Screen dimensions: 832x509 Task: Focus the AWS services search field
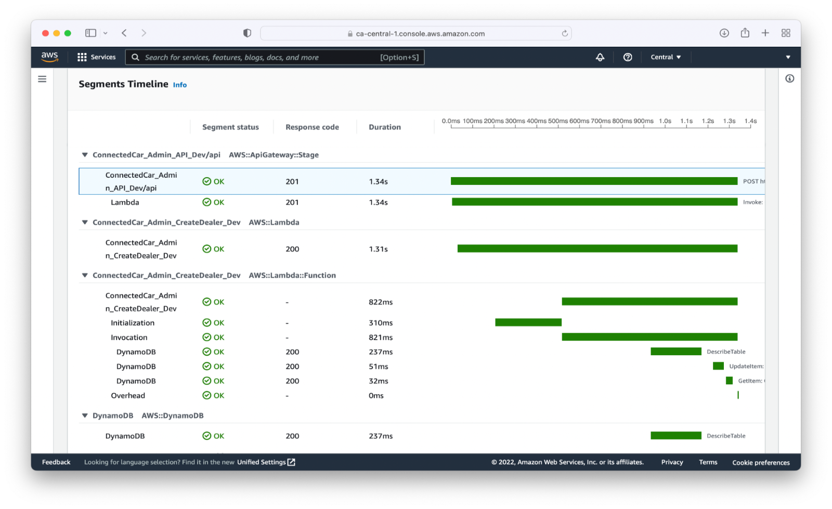coord(275,57)
